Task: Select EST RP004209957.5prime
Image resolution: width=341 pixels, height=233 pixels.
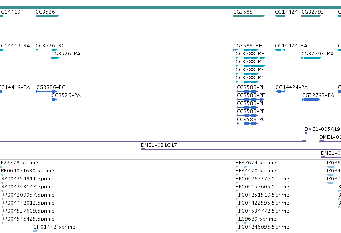Action: click(x=2, y=199)
